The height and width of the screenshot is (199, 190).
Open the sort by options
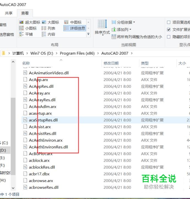click(102, 27)
